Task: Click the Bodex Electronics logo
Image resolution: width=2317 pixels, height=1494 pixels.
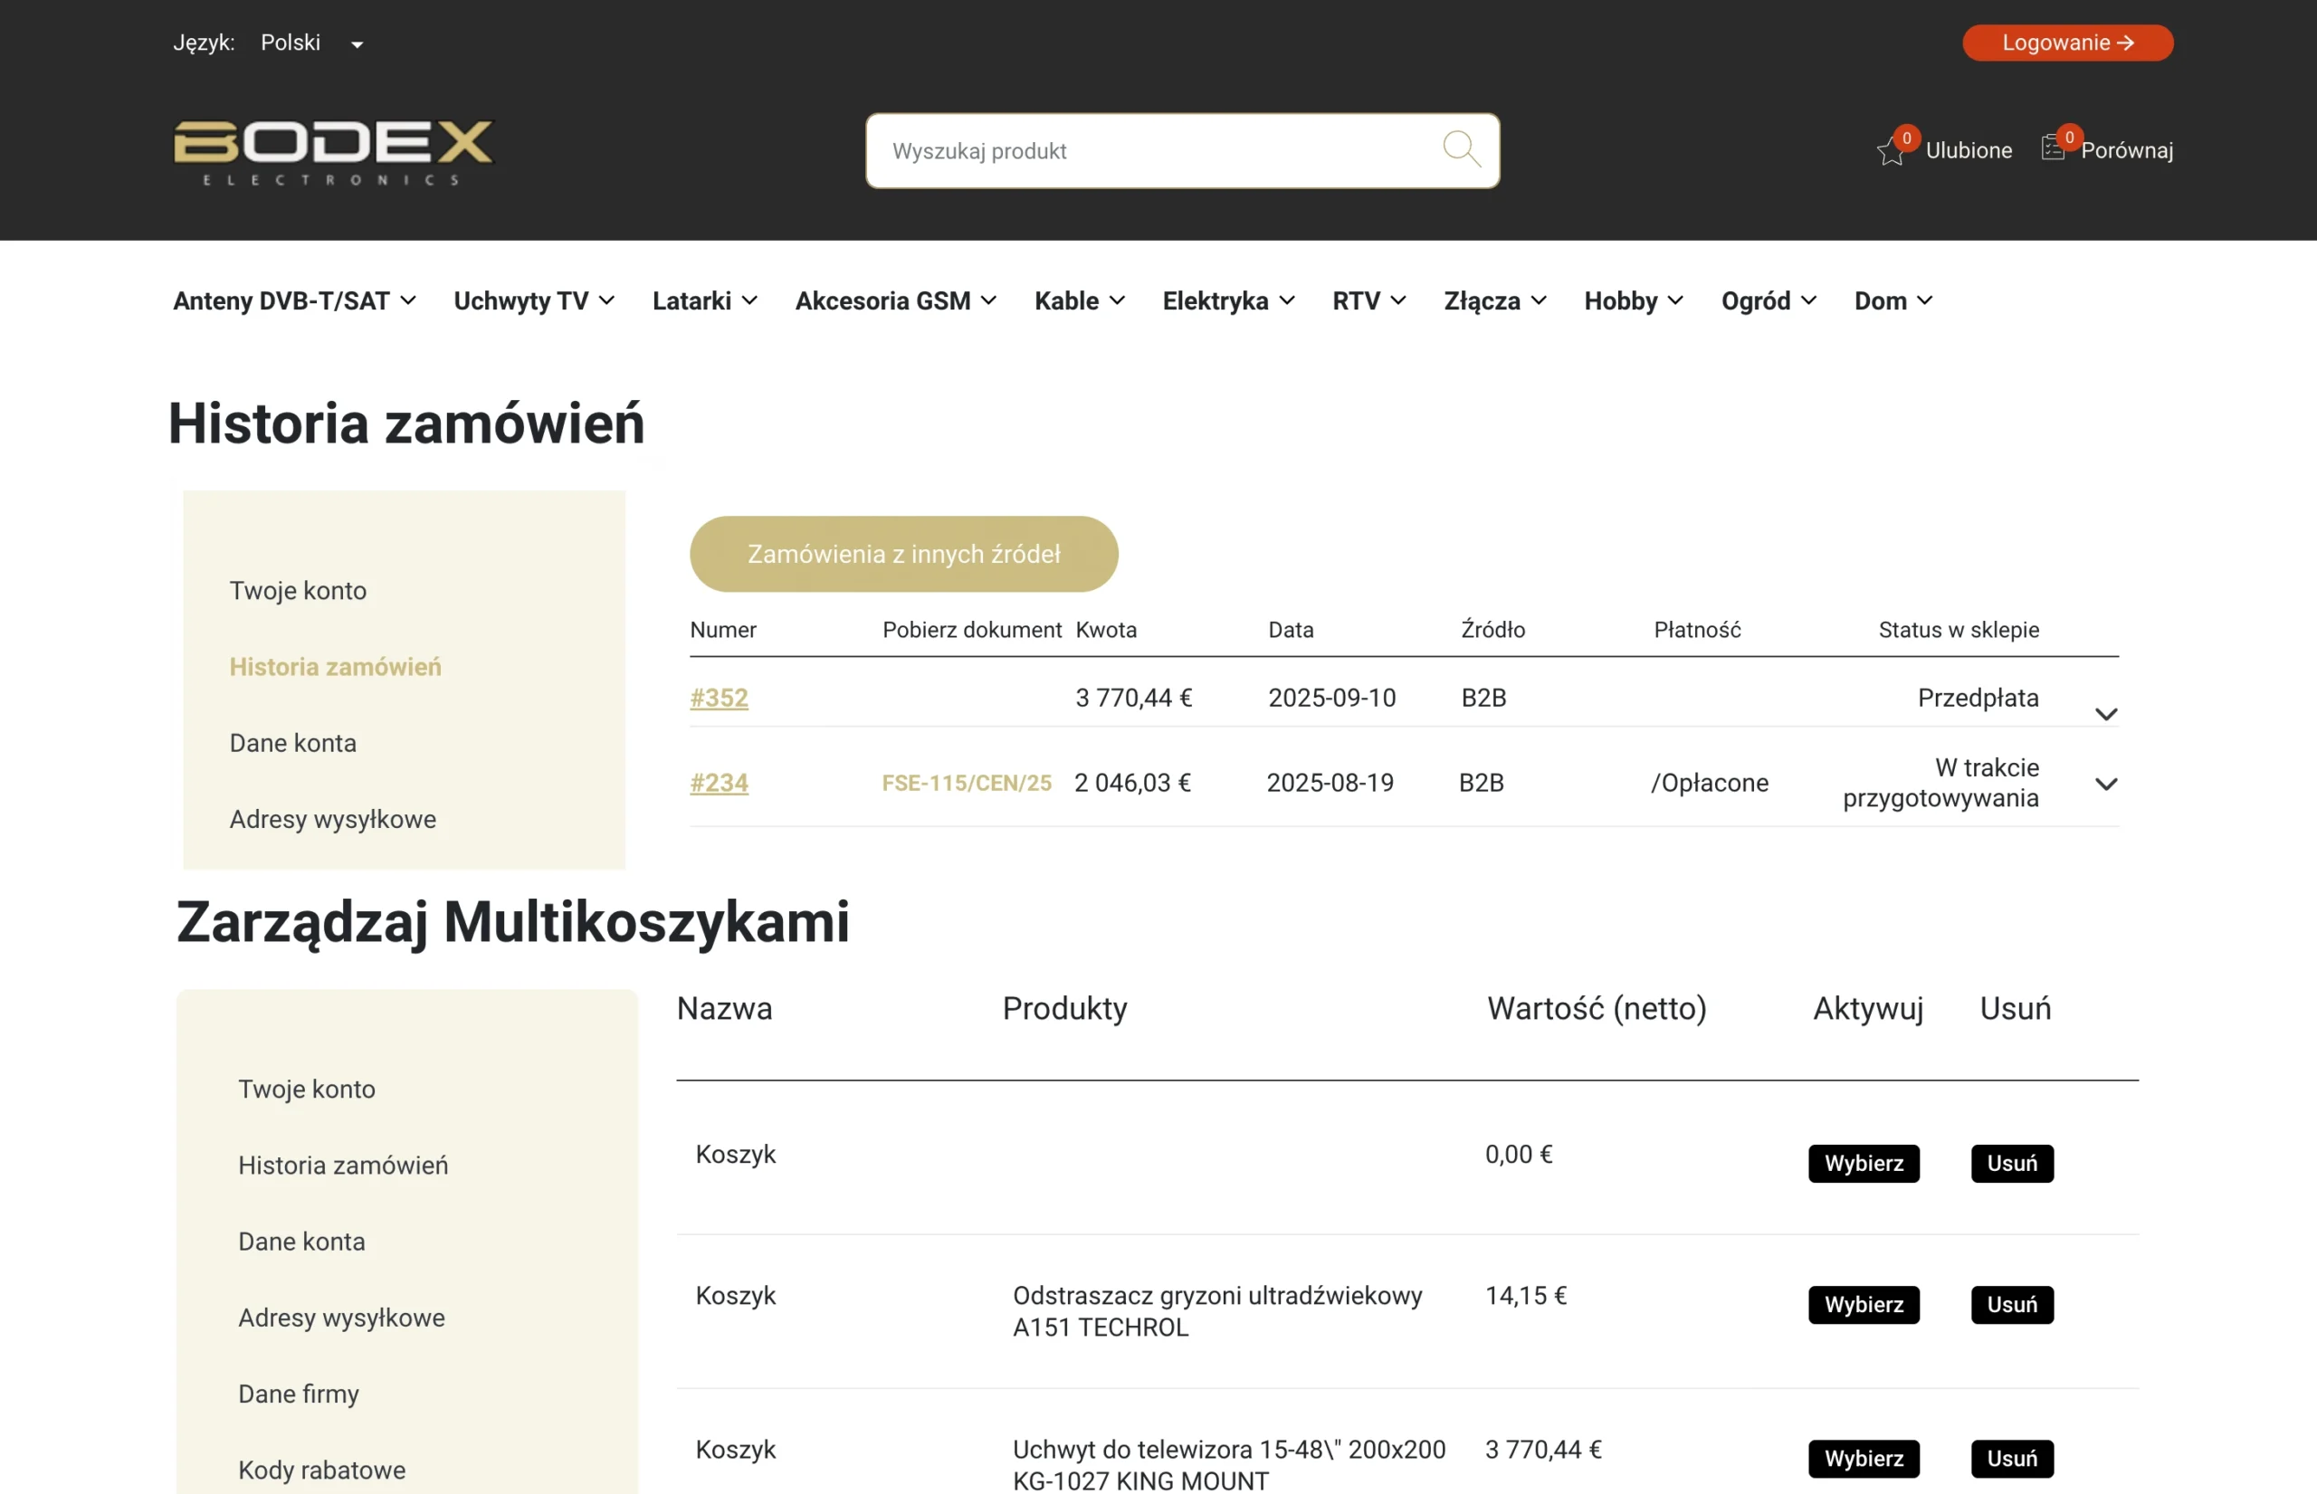Action: (333, 151)
